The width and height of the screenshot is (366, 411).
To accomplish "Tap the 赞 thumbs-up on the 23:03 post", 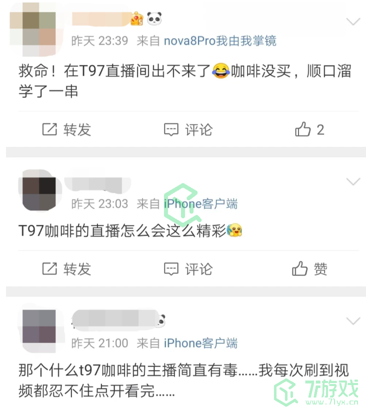I will (x=299, y=269).
